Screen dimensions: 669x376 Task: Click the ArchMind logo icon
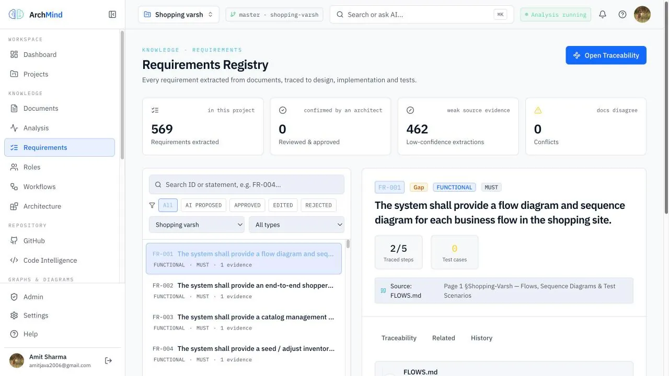point(16,15)
